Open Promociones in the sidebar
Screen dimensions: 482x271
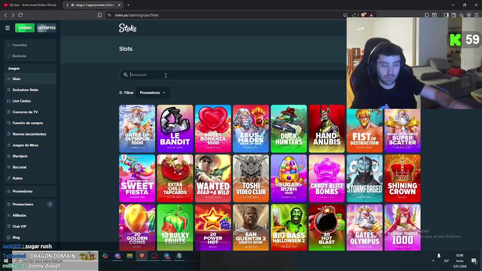coord(23,204)
